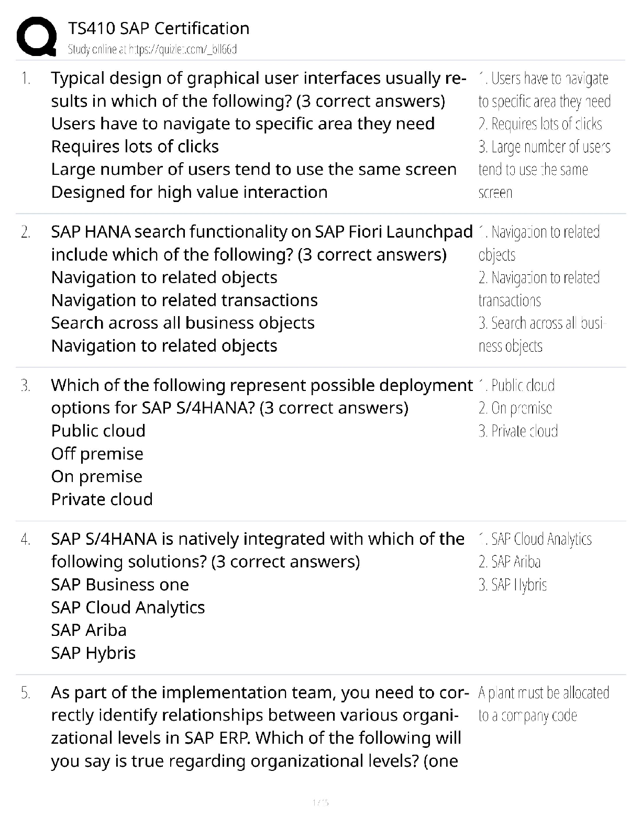
Task: Click 'Designed for high value interaction' option
Action: (x=189, y=192)
